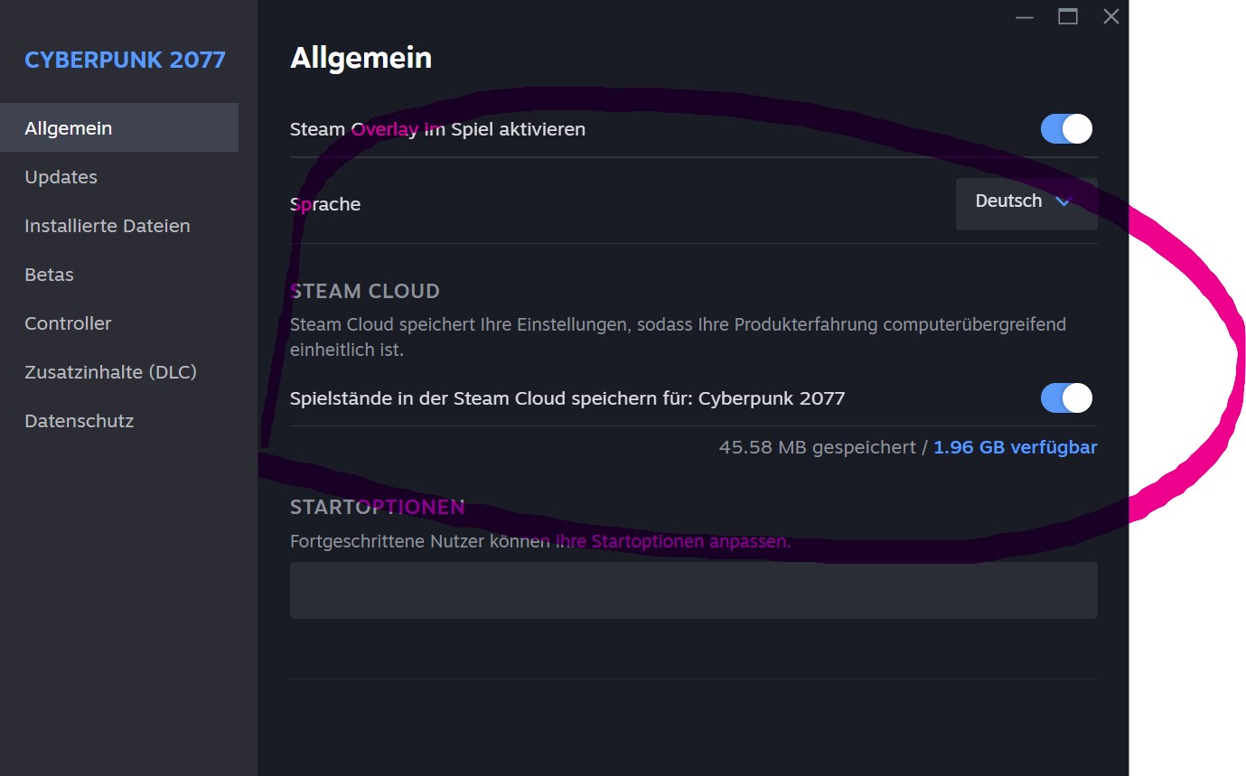The width and height of the screenshot is (1246, 776).
Task: Open the Sprache Deutsch dropdown
Action: [1026, 203]
